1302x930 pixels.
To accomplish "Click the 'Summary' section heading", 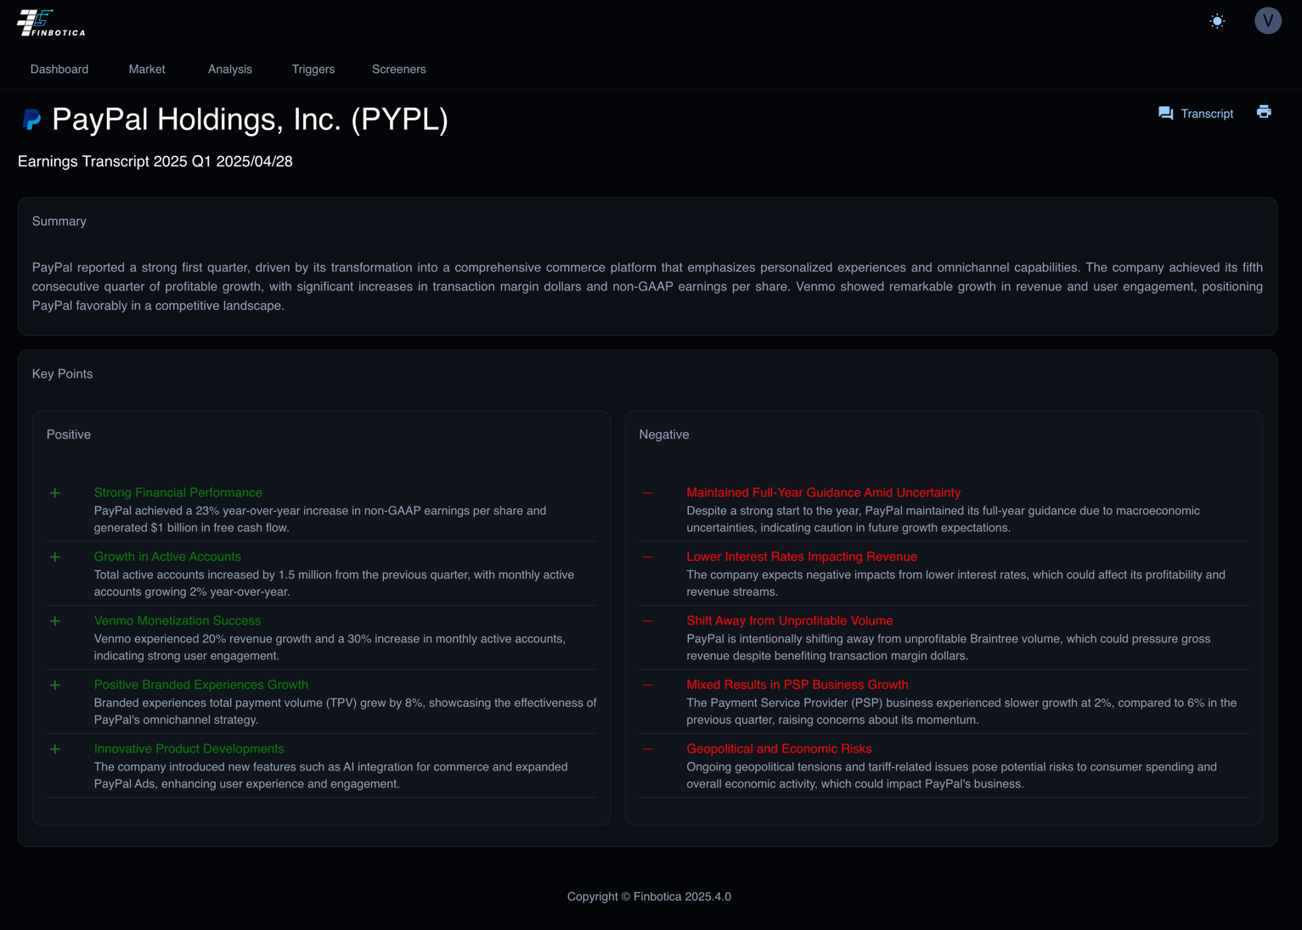I will (x=59, y=221).
